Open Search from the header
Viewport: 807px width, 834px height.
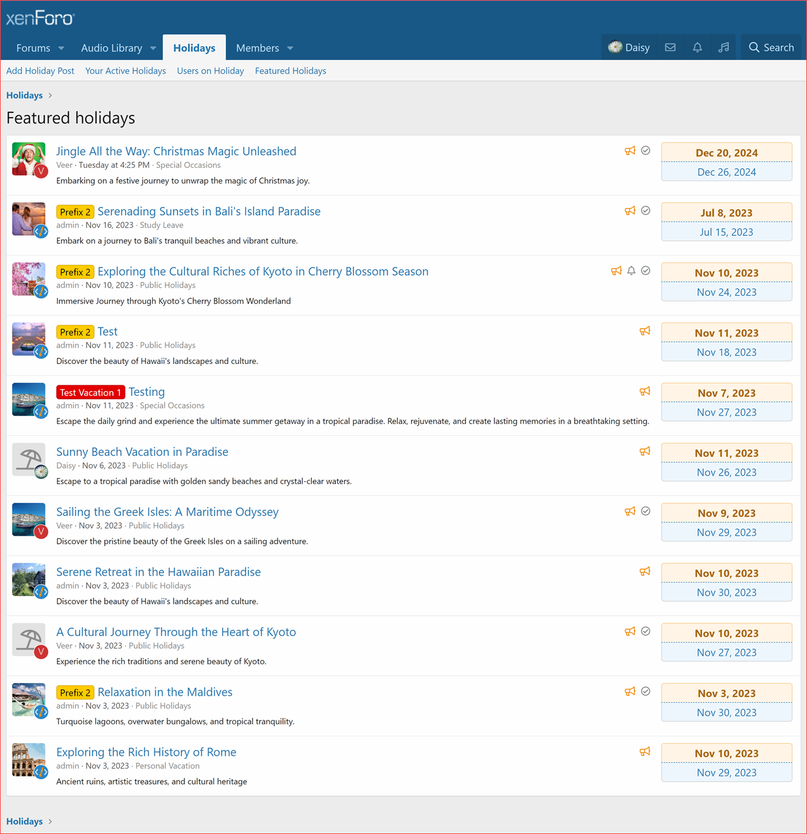[770, 47]
